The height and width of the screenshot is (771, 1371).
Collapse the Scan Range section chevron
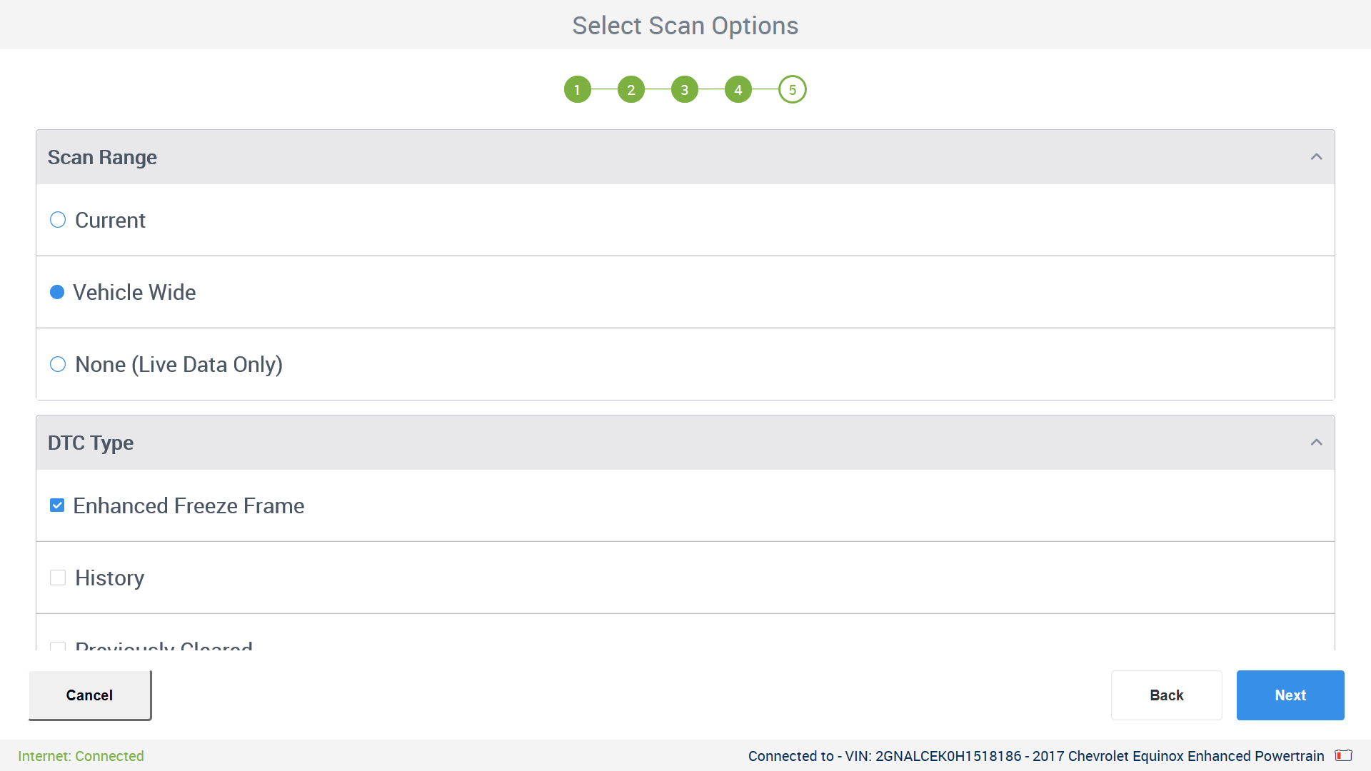[x=1316, y=156]
